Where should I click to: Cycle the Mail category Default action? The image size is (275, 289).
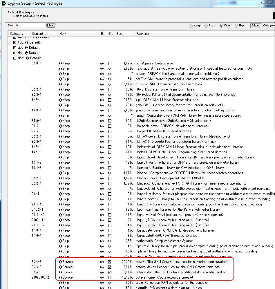[26, 53]
